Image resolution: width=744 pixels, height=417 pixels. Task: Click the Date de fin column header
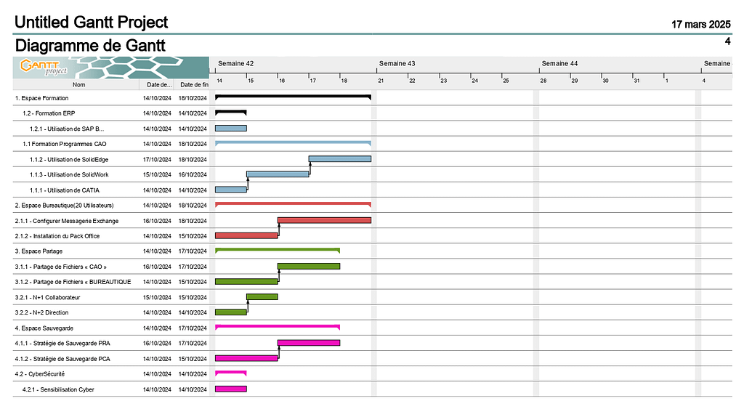coord(194,85)
